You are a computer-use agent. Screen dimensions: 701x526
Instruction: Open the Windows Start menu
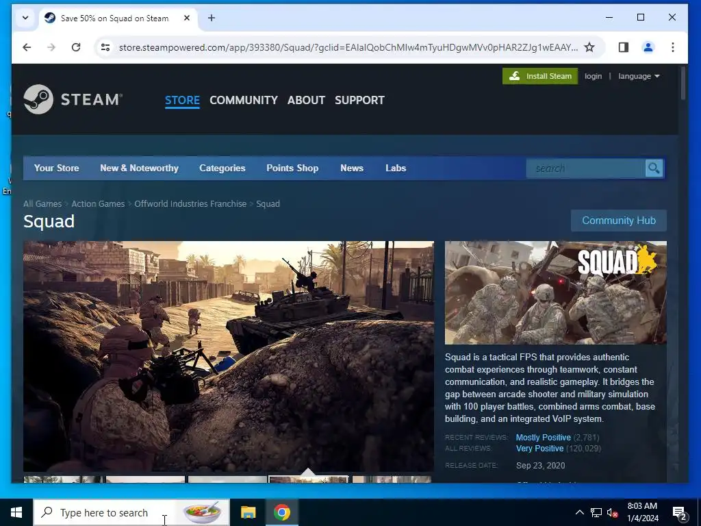click(16, 512)
